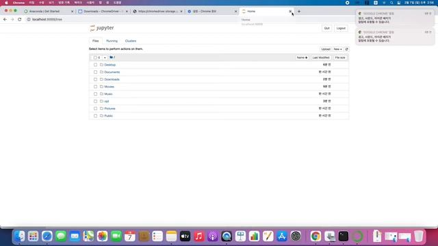438x246 pixels.
Task: Open Numbers from the dock
Action: tap(254, 236)
